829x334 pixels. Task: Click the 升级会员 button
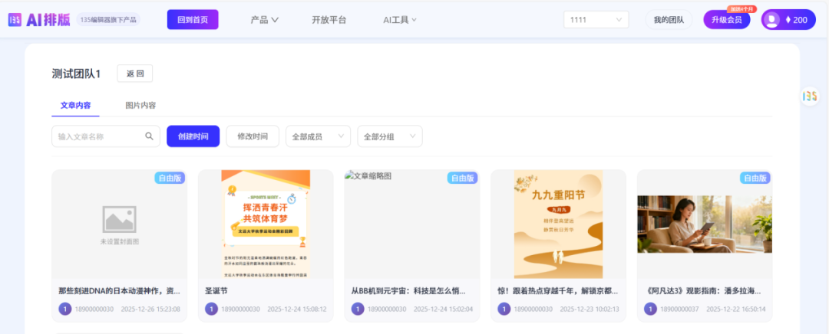click(727, 20)
